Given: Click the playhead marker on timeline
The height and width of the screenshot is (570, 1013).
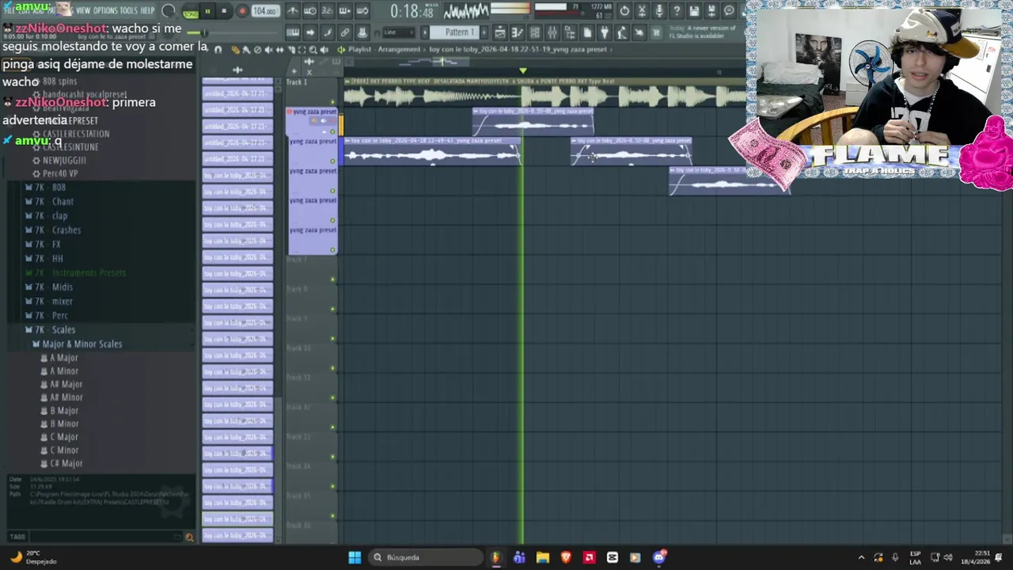Looking at the screenshot, I should point(522,71).
